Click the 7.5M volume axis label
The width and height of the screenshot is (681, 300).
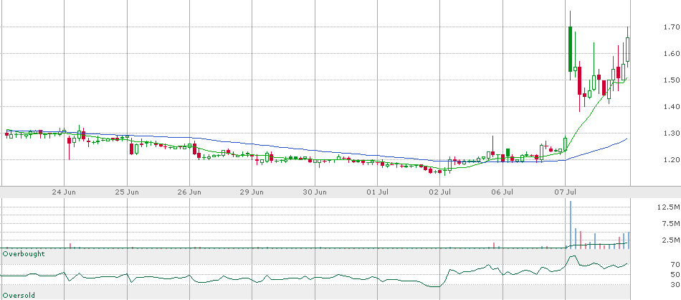(670, 223)
